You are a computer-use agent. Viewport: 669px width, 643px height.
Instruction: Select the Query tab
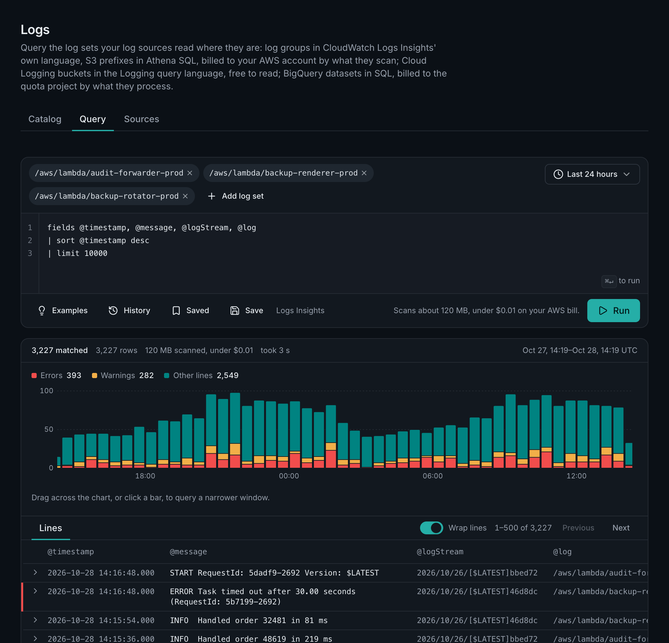click(x=93, y=119)
